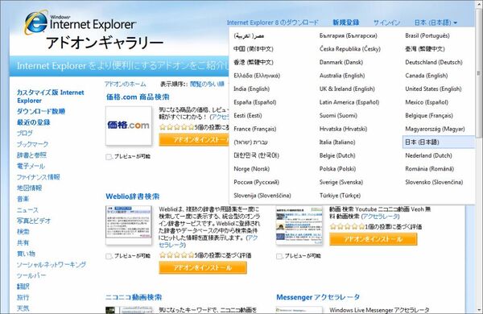Open the ニコニコ動画検索 title link

coord(134,297)
